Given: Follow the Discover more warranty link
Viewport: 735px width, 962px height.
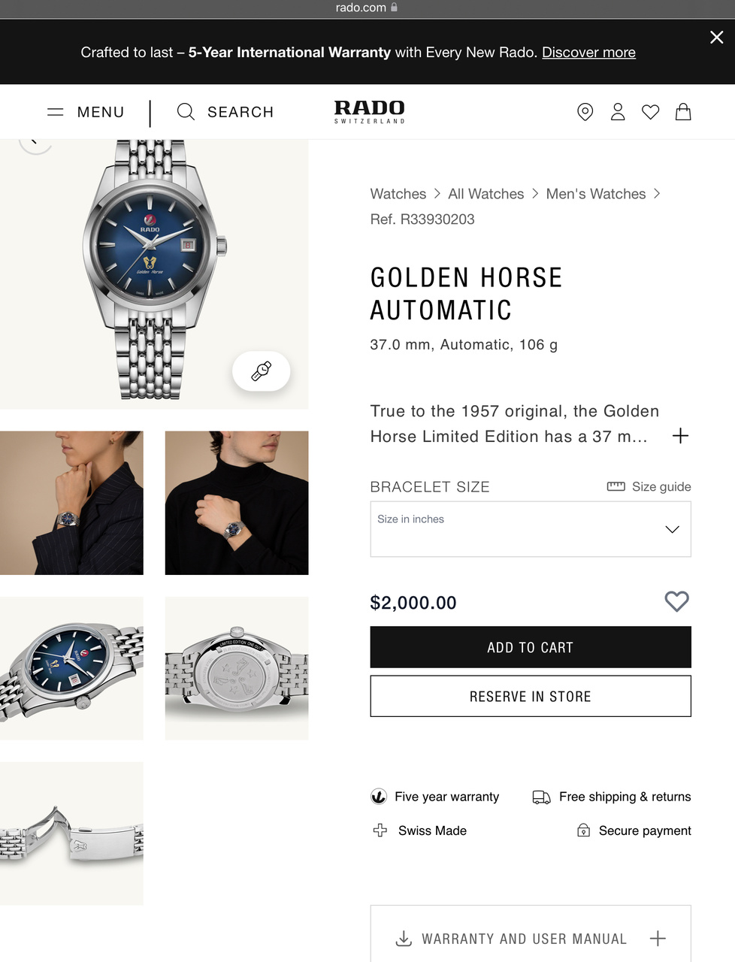Looking at the screenshot, I should coord(588,53).
